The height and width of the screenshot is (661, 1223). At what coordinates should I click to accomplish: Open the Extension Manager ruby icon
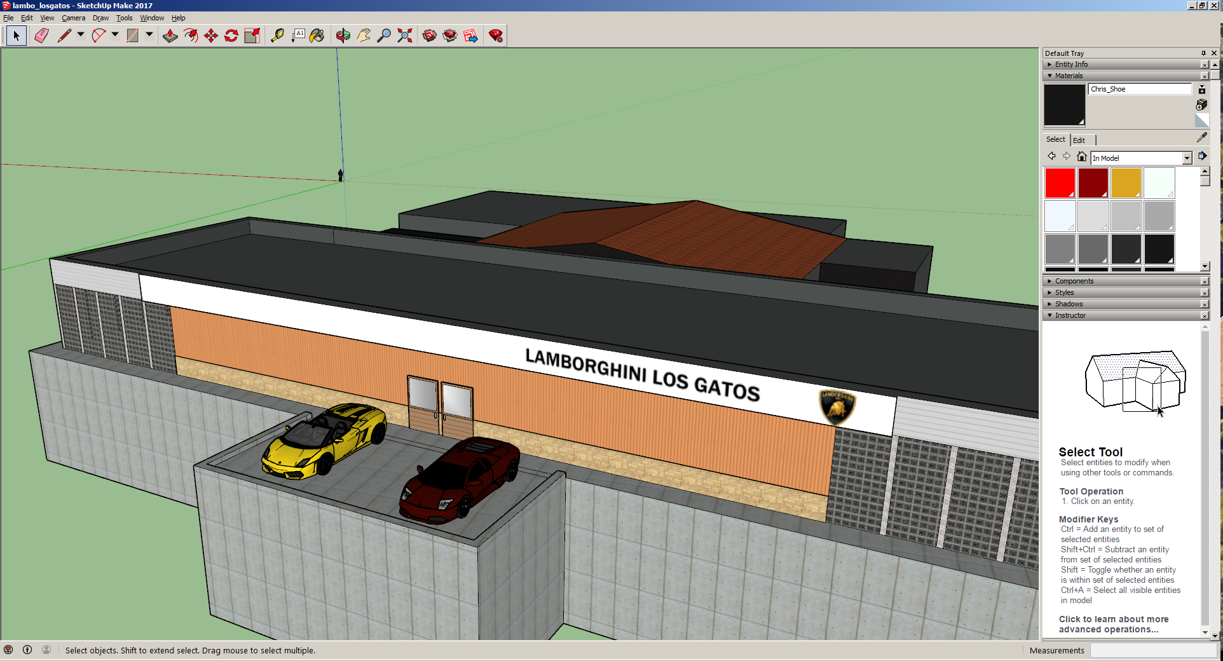496,36
